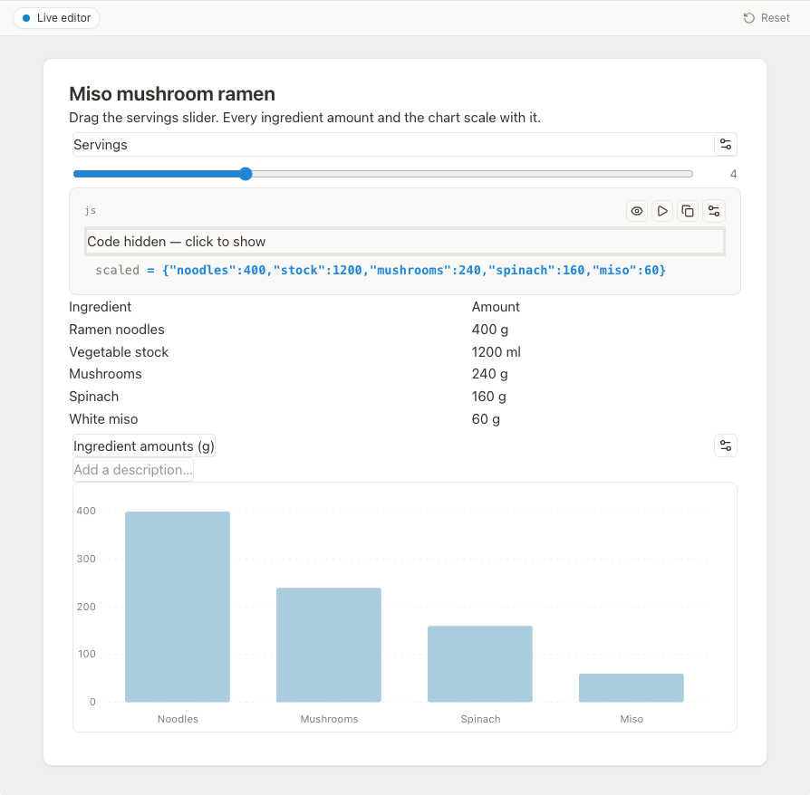Click the 'Ingredient' column header

point(101,307)
